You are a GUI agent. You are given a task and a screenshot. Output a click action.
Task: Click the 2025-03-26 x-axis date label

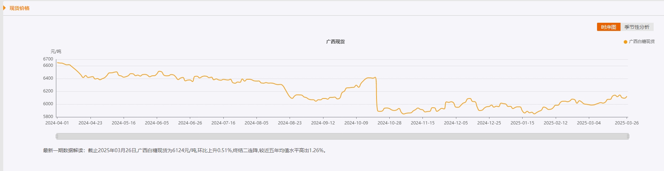pyautogui.click(x=627, y=123)
